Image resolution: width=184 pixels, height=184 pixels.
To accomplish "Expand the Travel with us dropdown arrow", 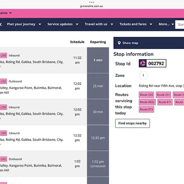I will click(x=112, y=25).
